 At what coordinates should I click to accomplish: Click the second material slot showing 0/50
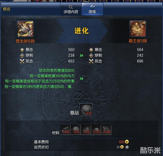(76, 130)
